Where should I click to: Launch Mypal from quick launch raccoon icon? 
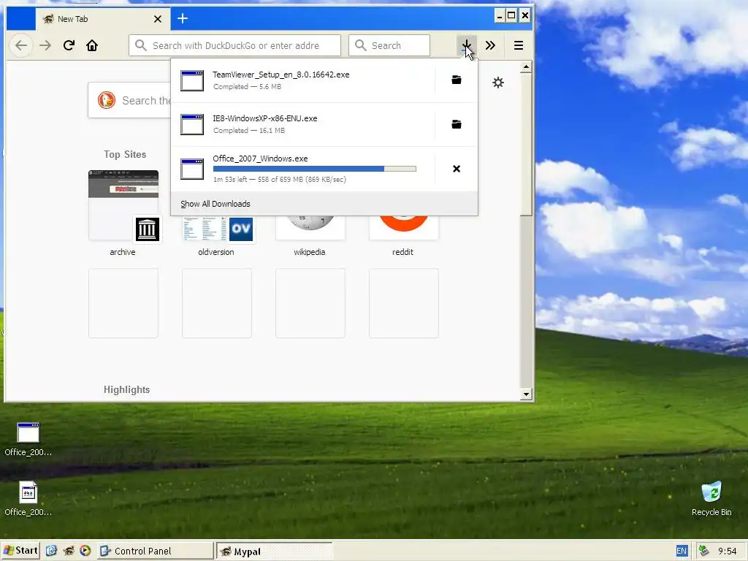tap(69, 551)
